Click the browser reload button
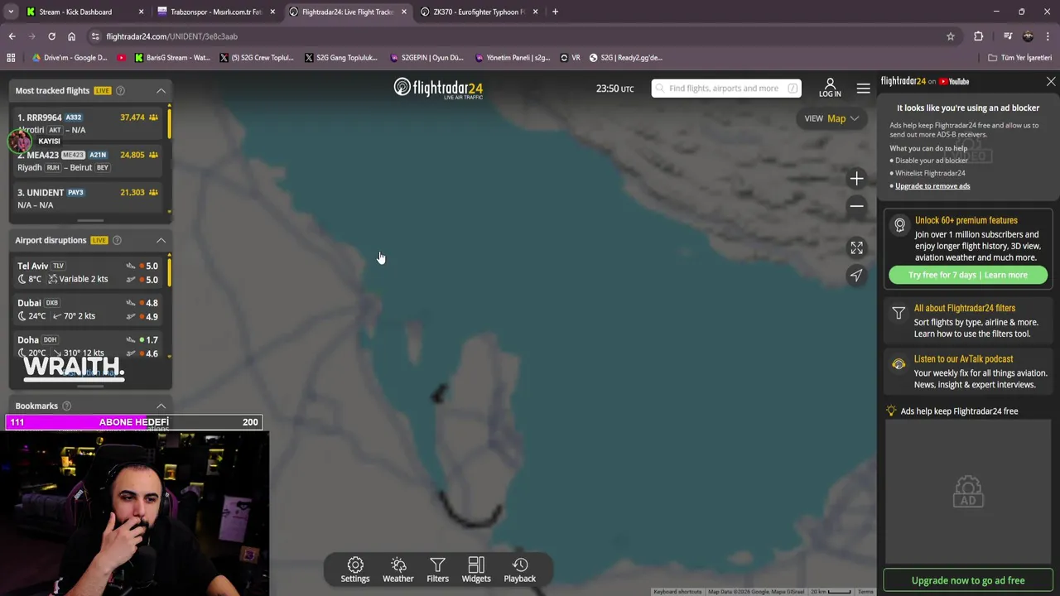1060x596 pixels. [x=51, y=36]
